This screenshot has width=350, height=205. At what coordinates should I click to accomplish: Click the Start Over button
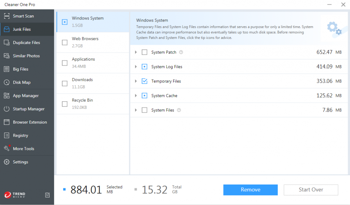pos(310,190)
